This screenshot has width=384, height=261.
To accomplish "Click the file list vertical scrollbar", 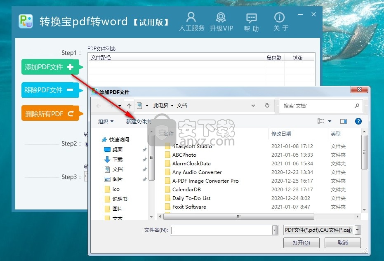I will (364, 152).
